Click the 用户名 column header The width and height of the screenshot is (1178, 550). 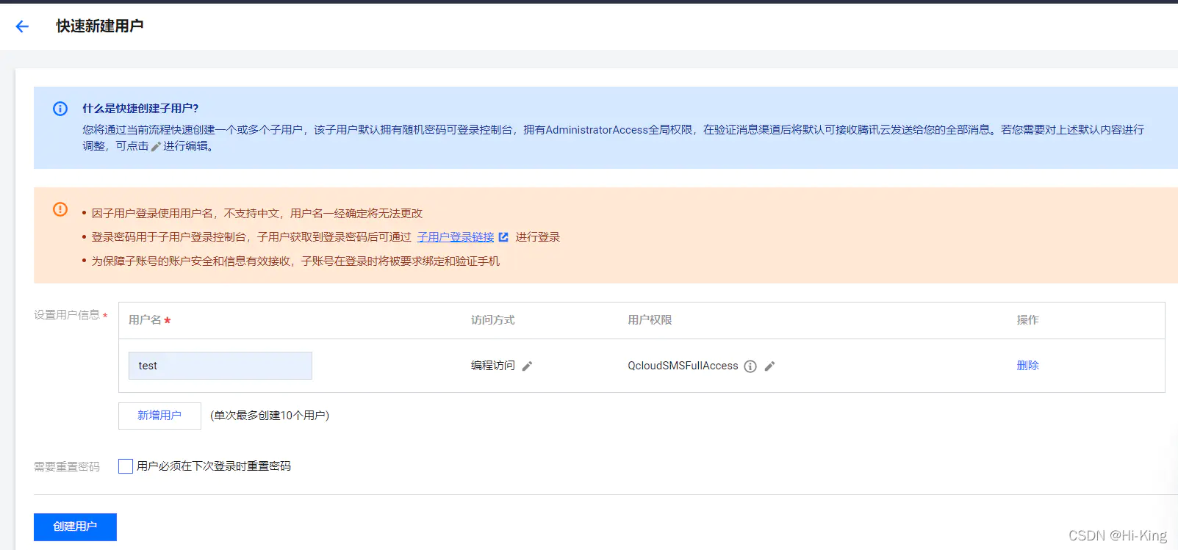tap(145, 320)
